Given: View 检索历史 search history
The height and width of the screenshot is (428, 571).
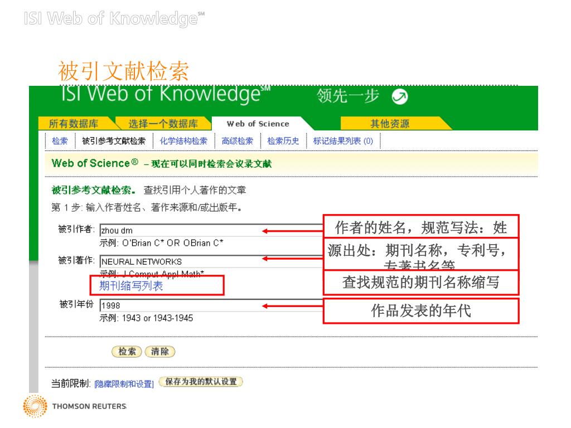Looking at the screenshot, I should [x=283, y=141].
